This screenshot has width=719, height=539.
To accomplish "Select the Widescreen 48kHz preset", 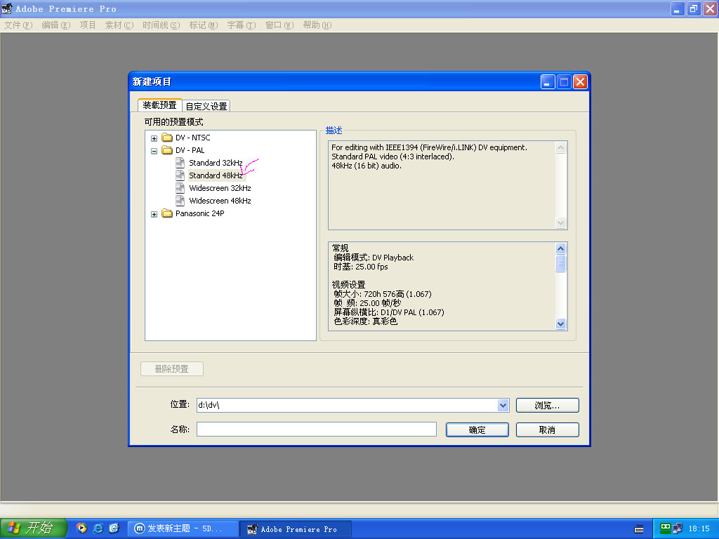I will point(220,201).
